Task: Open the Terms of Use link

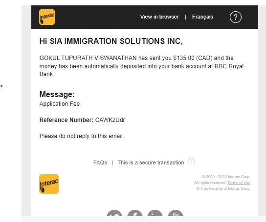Action: (x=239, y=182)
